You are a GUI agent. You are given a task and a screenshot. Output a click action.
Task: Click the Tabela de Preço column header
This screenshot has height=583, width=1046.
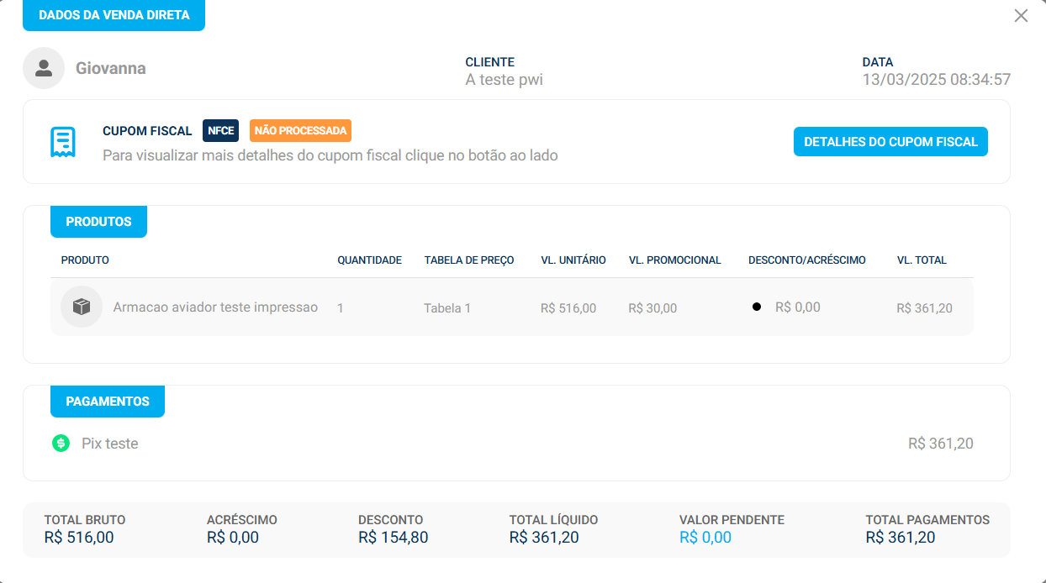(469, 260)
